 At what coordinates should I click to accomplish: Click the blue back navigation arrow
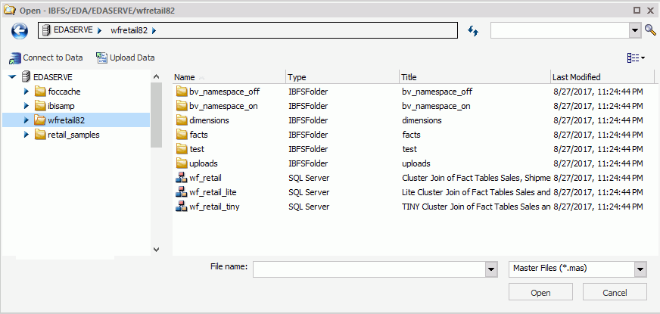[20, 30]
